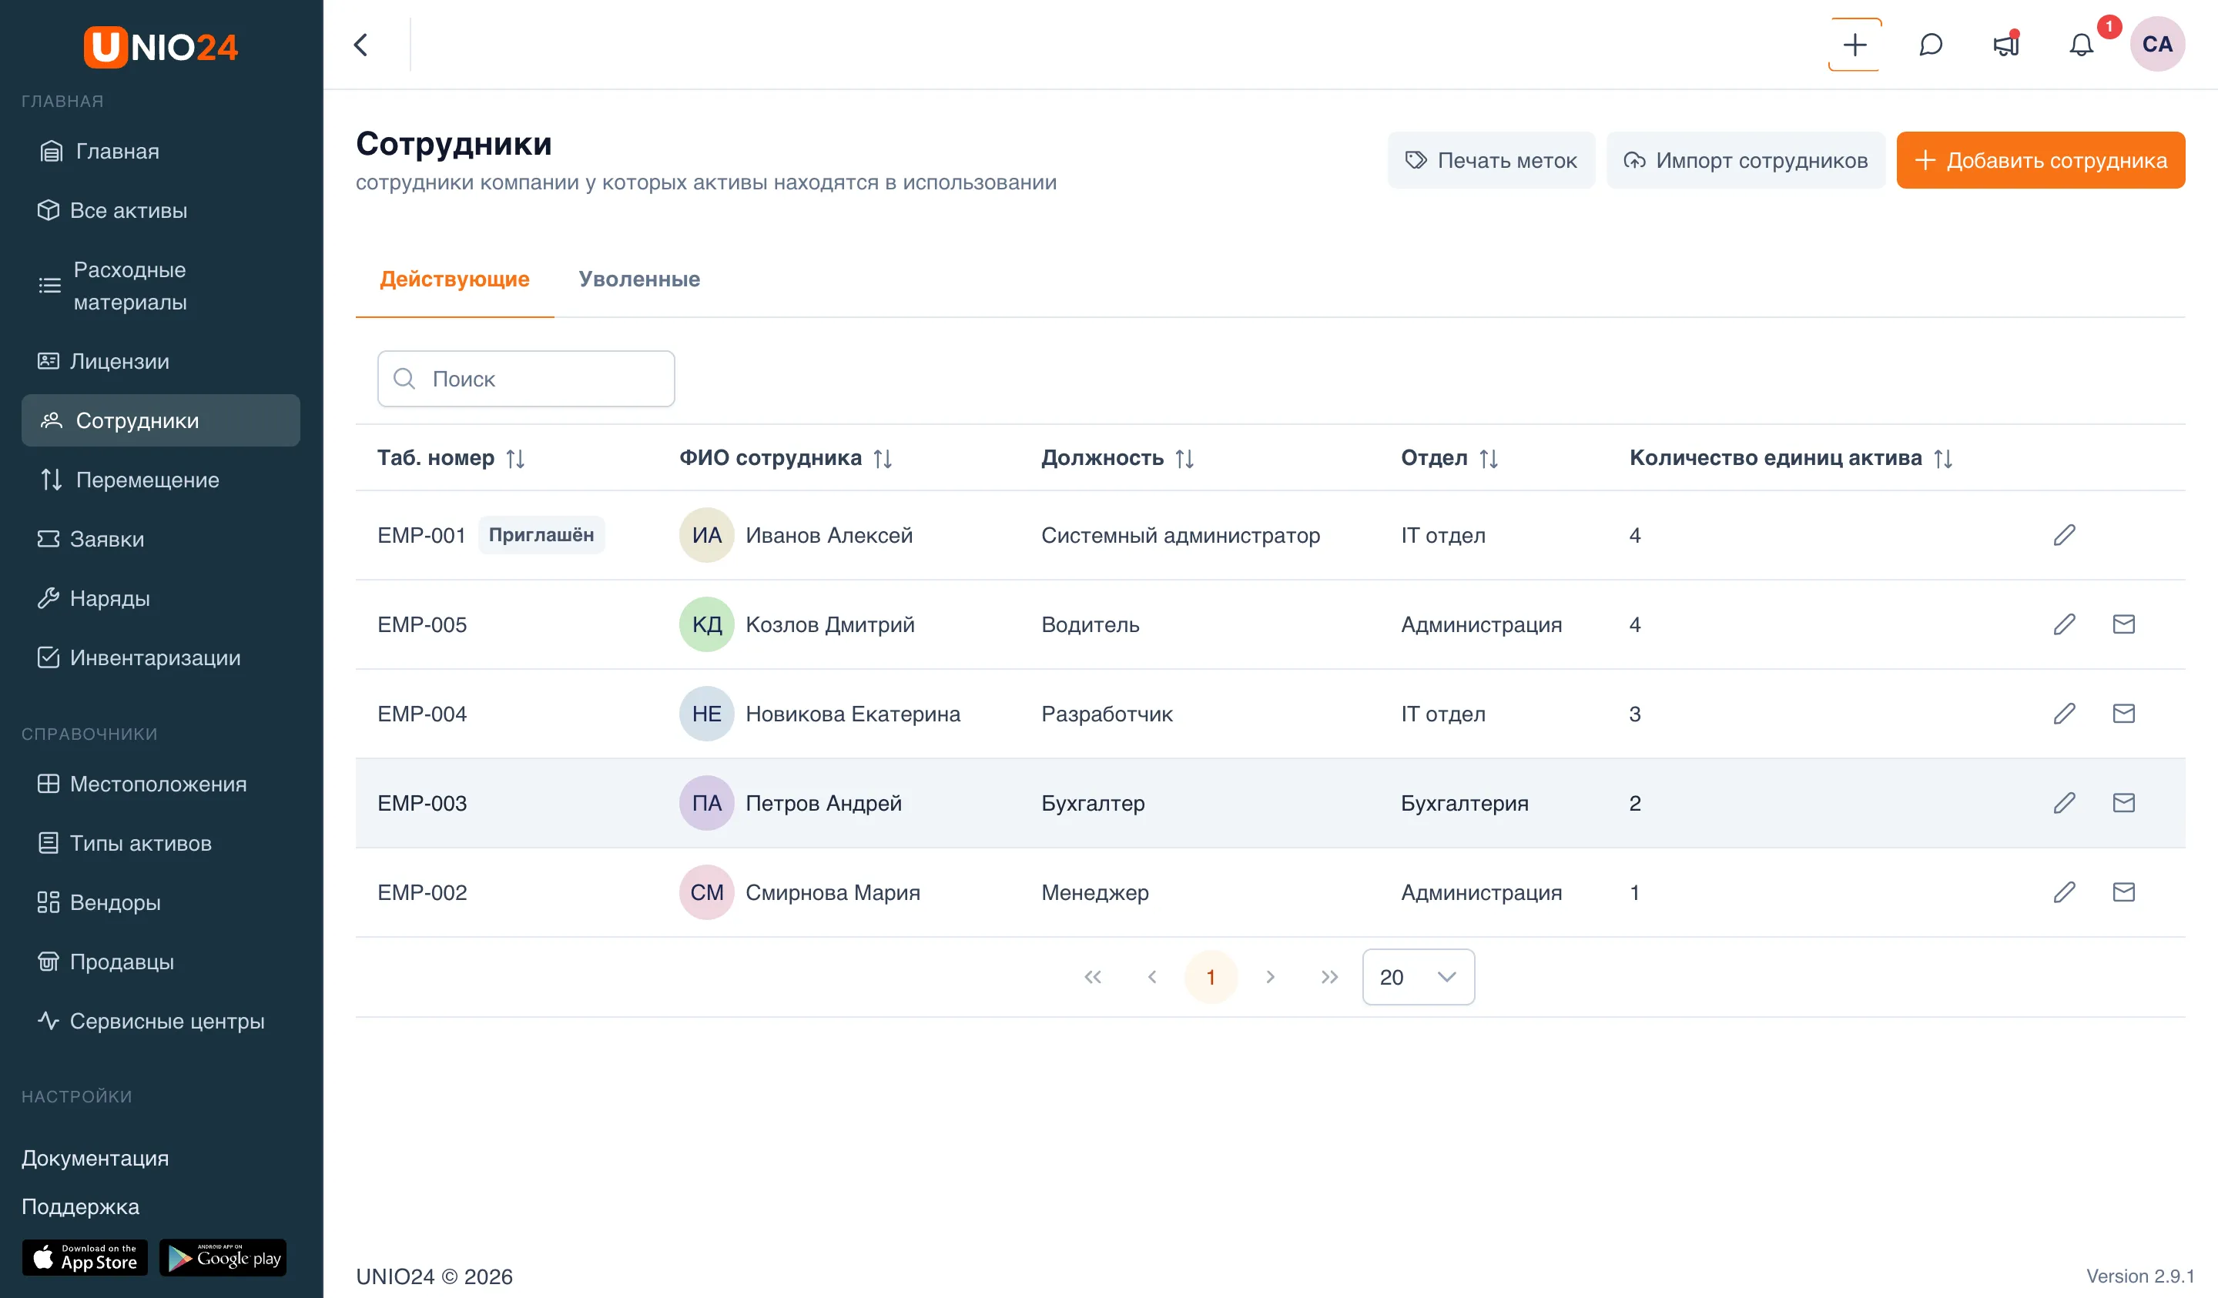
Task: Open the announcements megaphone icon
Action: pyautogui.click(x=2006, y=45)
